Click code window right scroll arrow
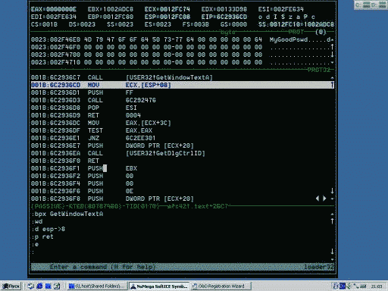 [324, 199]
